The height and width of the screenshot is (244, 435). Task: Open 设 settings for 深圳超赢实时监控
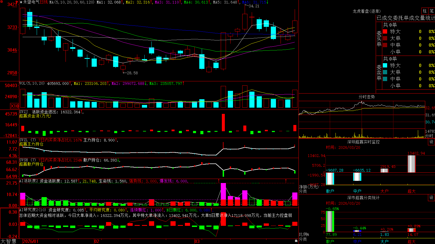click(x=431, y=142)
